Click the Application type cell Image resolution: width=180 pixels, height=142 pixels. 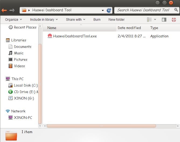point(159,36)
